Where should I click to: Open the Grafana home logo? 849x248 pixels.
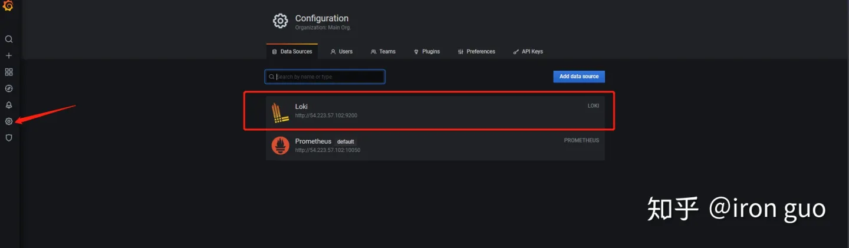tap(9, 6)
